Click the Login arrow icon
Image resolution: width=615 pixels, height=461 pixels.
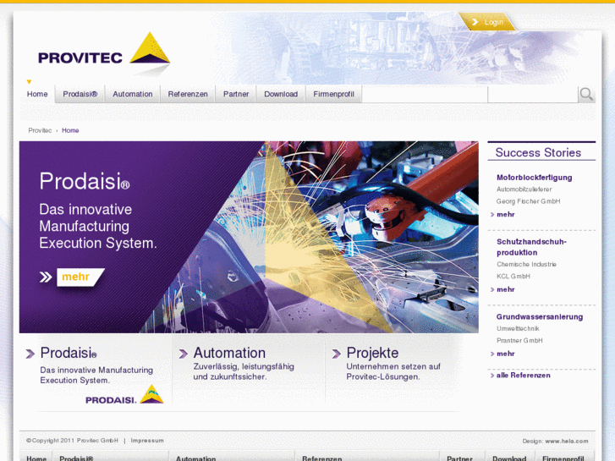pos(475,22)
